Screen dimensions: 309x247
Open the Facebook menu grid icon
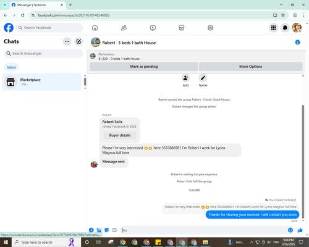(x=273, y=28)
